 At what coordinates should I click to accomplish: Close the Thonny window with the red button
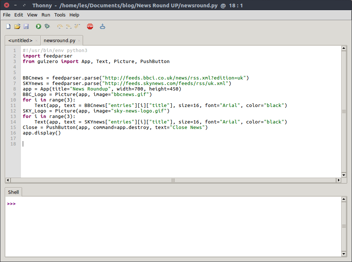click(7, 5)
